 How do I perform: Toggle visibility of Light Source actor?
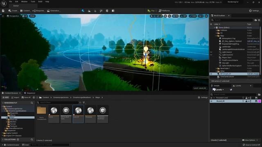(x=211, y=52)
